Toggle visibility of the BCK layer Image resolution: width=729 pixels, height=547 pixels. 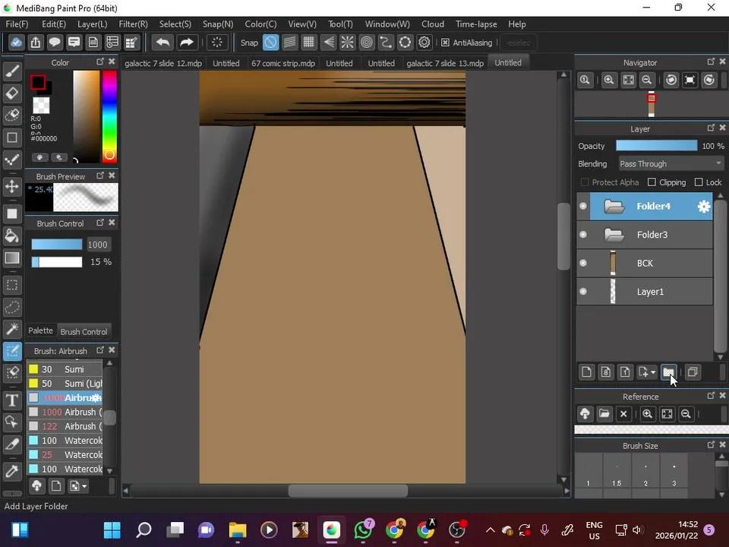click(x=582, y=263)
